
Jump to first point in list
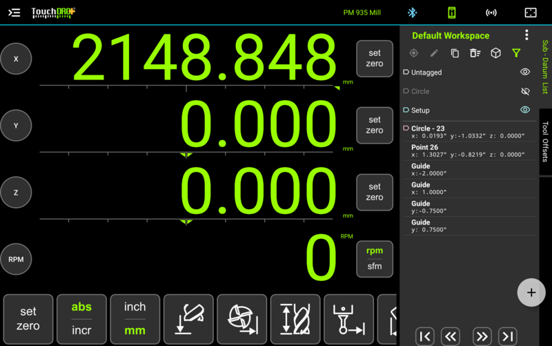[x=425, y=336]
